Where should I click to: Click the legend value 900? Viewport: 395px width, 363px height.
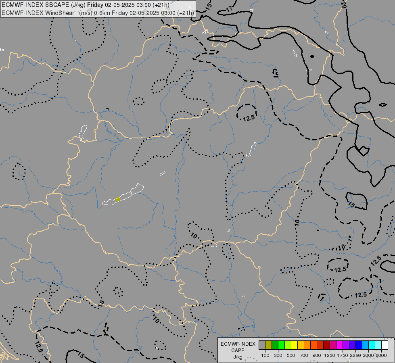317,355
